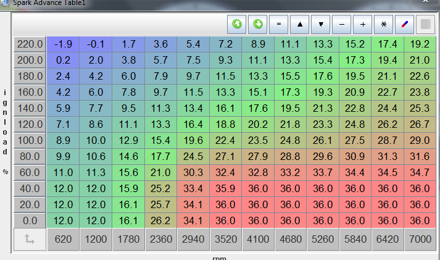Select cell -1.9 at 220.0 load, 620 rpm
Screen dimensions: 440x260
[x=63, y=44]
